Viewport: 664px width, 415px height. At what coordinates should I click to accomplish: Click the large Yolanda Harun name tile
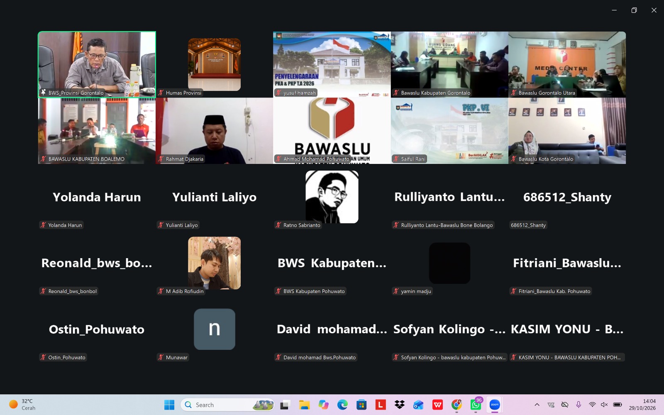click(97, 197)
